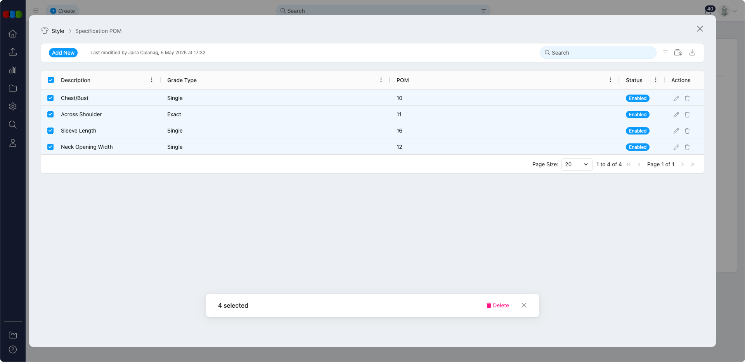Uncheck the Across Shoulder row checkbox
This screenshot has width=745, height=362.
50,114
